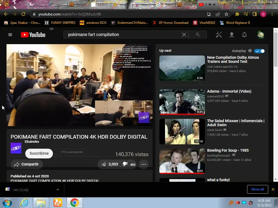Open UC Browser from the taskbar
The image size is (278, 208).
(58, 203)
